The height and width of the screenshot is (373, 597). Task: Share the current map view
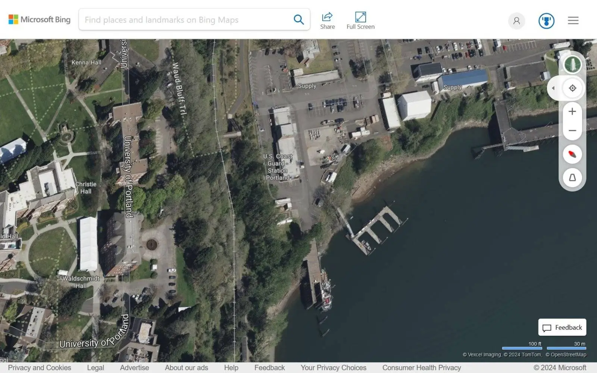pos(327,21)
